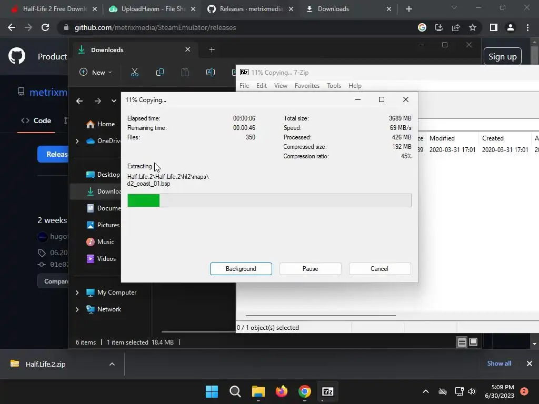539x404 pixels.
Task: Close the Chrome download bar
Action: [530, 363]
